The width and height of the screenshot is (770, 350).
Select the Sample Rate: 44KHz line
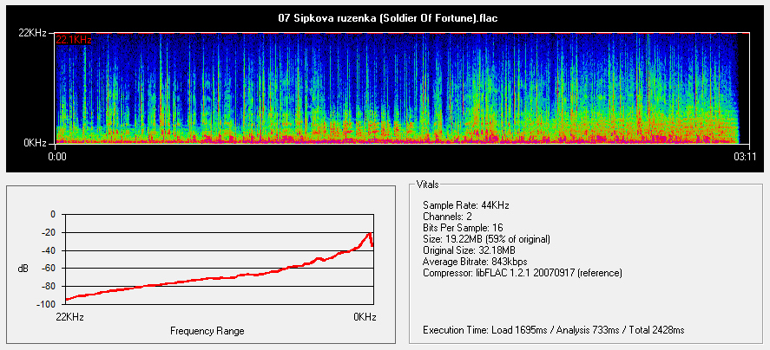point(465,205)
